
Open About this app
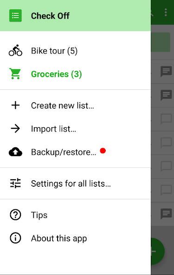pos(75,238)
